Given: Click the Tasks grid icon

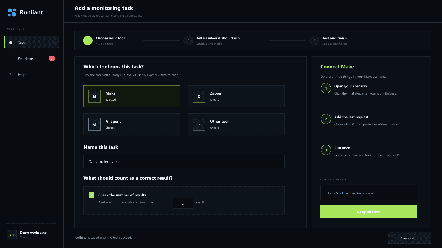Looking at the screenshot, I should tap(10, 42).
